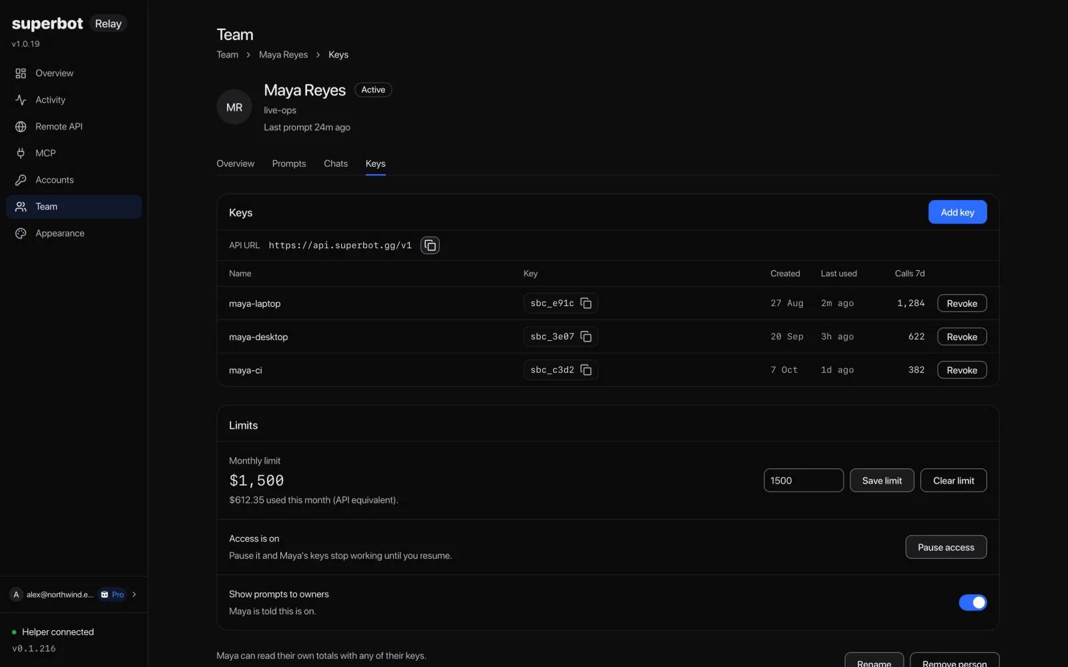1068x667 pixels.
Task: Click the monthly limit input field
Action: pyautogui.click(x=804, y=480)
